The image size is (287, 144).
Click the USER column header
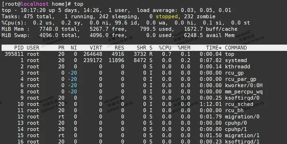click(x=33, y=48)
